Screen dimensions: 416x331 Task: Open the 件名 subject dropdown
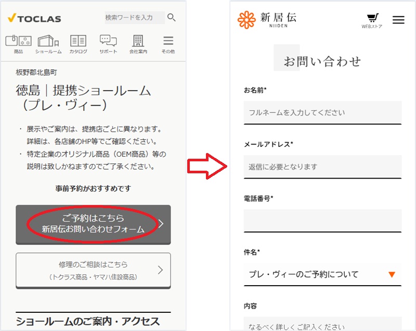click(322, 274)
